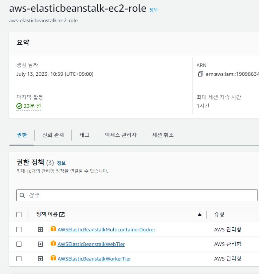Select the 액세스 관리자 tab
Screen dimensions: 259x274
click(121, 135)
